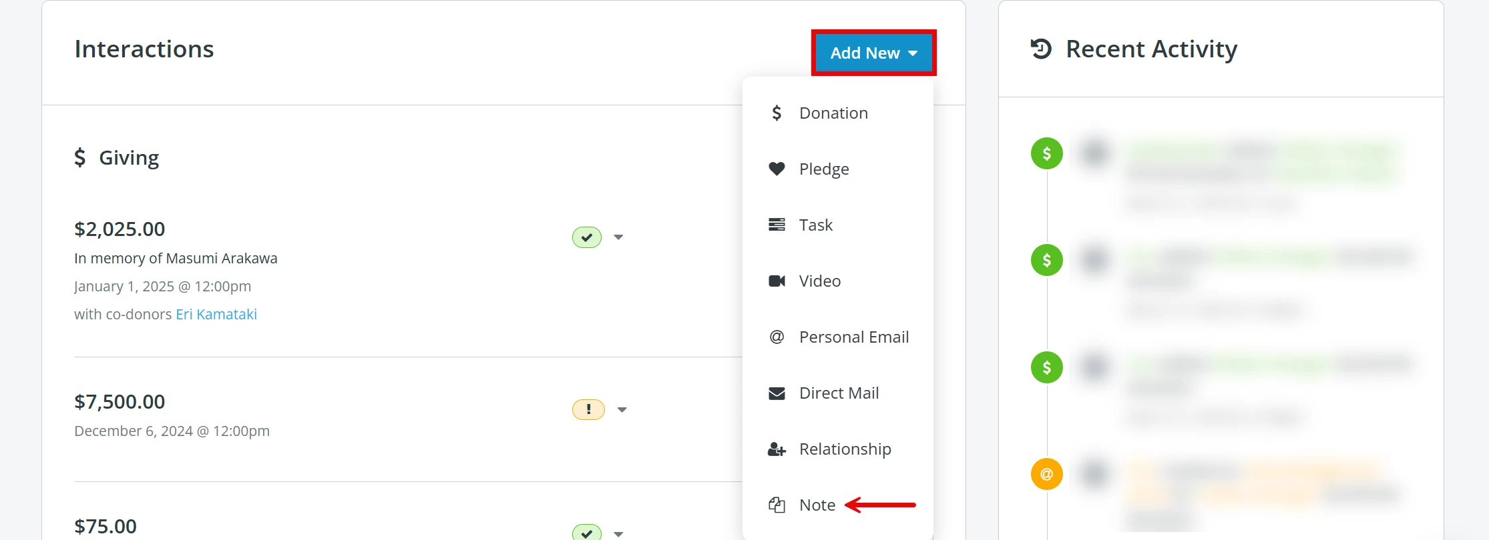This screenshot has width=1489, height=540.
Task: Click the notes icon beside Note
Action: point(777,505)
